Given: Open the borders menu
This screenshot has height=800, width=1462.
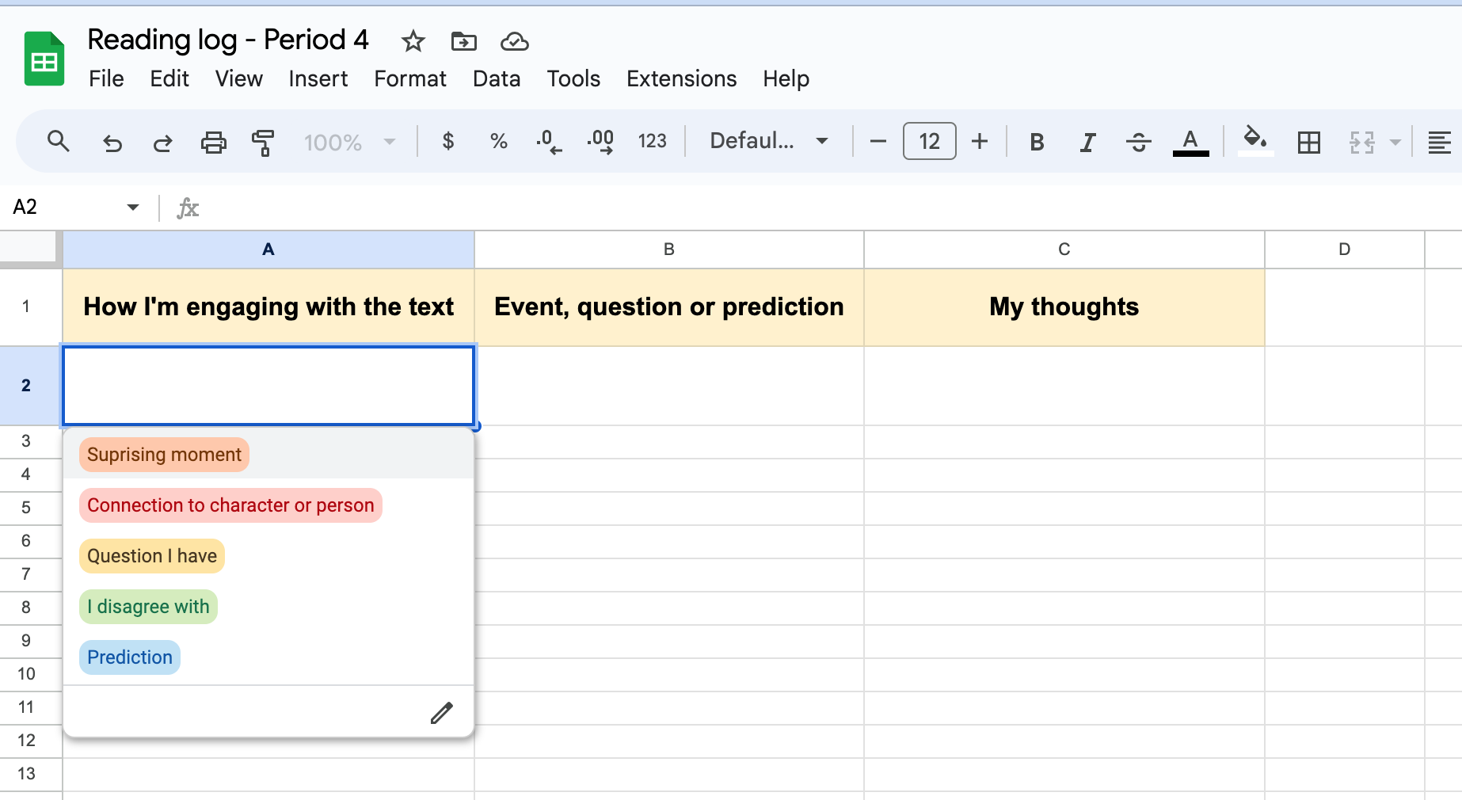Looking at the screenshot, I should tap(1308, 143).
